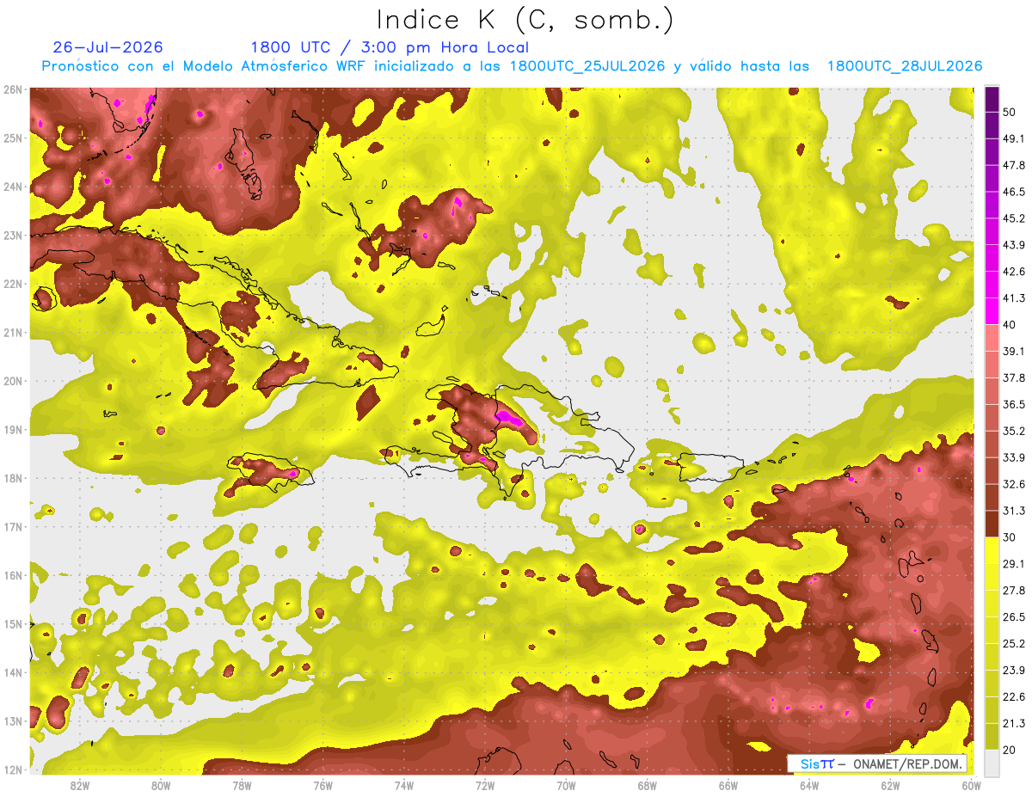Click the '19N' latitude label
The image size is (1032, 797).
tap(12, 429)
